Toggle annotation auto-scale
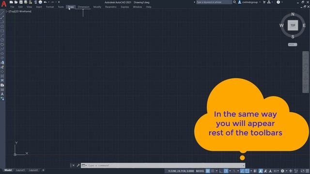The height and width of the screenshot is (174, 310). 265,171
